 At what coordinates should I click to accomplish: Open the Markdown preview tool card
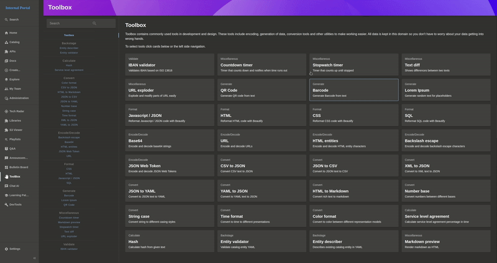click(445, 241)
